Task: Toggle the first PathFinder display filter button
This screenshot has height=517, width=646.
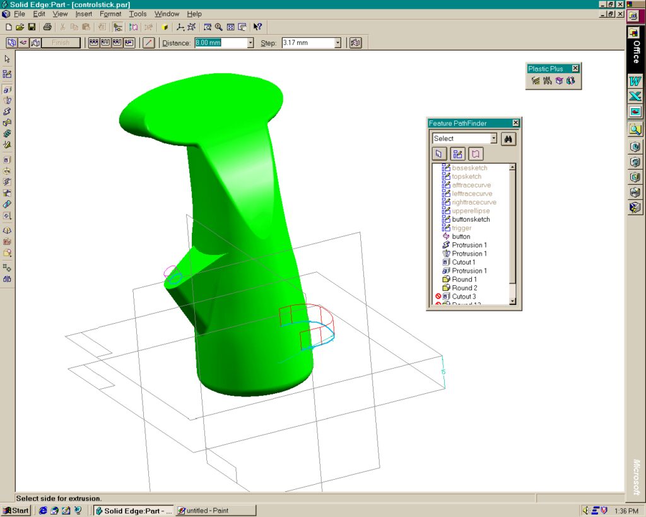Action: tap(440, 153)
